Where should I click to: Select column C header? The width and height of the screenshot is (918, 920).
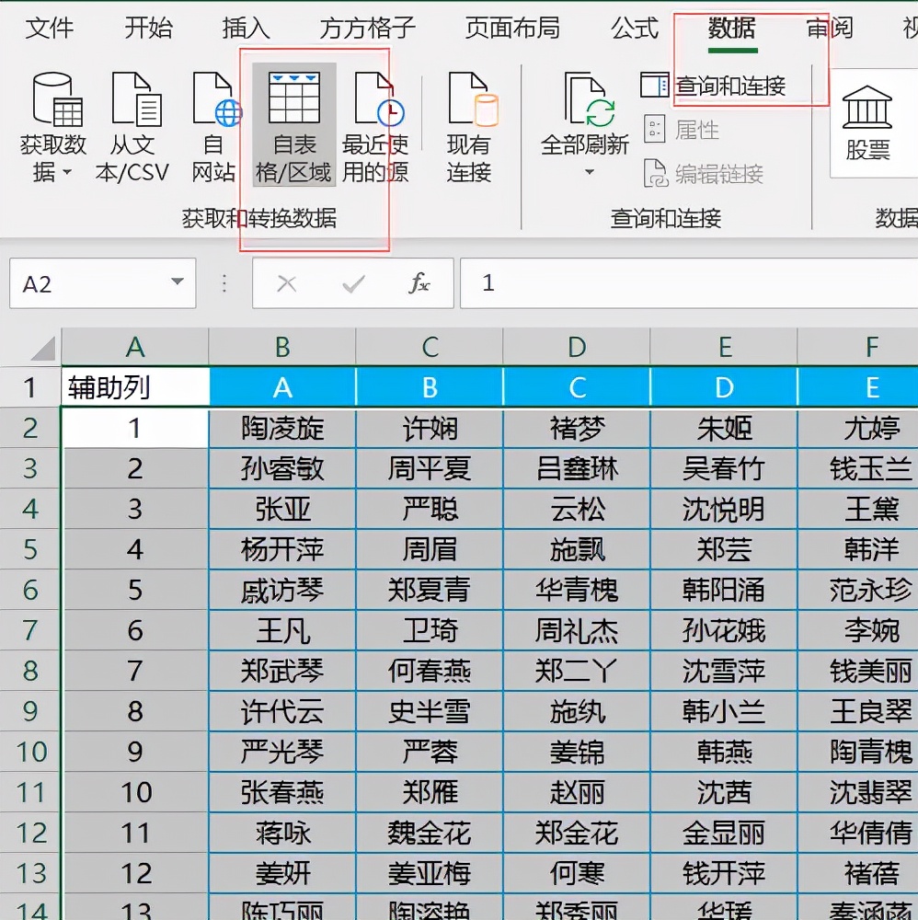pyautogui.click(x=430, y=347)
